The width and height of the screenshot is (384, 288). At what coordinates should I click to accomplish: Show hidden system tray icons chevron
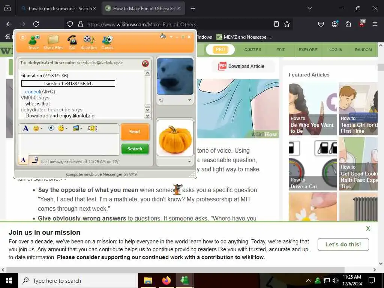tap(309, 280)
